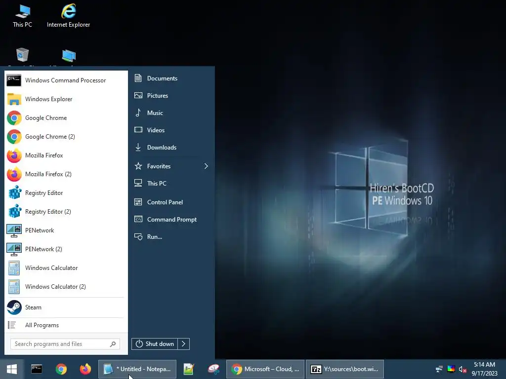Launch Mozilla Firefox from Start menu
506x379 pixels.
click(x=66, y=155)
